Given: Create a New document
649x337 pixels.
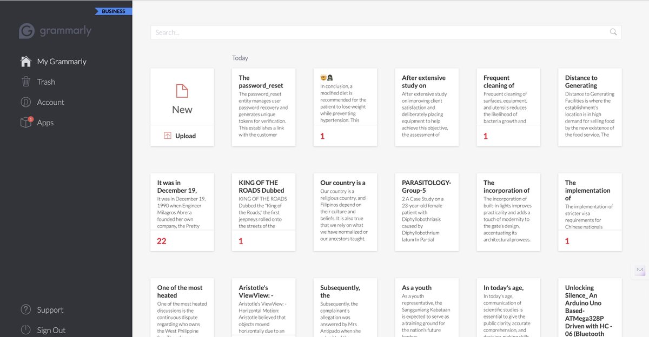Looking at the screenshot, I should (182, 97).
